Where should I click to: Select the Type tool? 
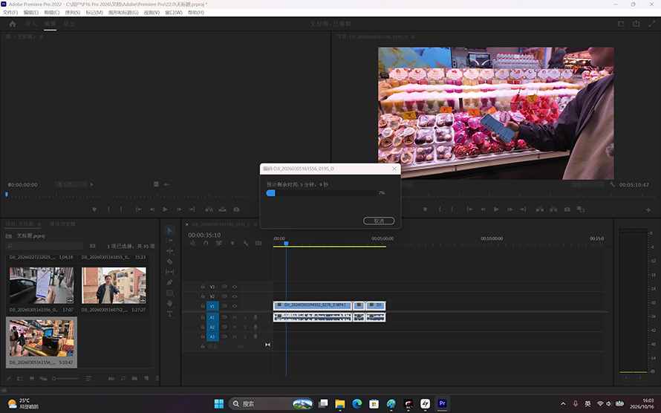click(x=169, y=314)
